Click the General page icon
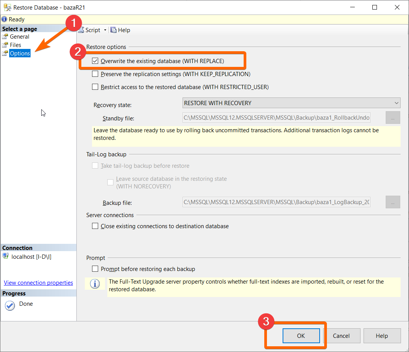Image resolution: width=409 pixels, height=352 pixels. click(5, 36)
